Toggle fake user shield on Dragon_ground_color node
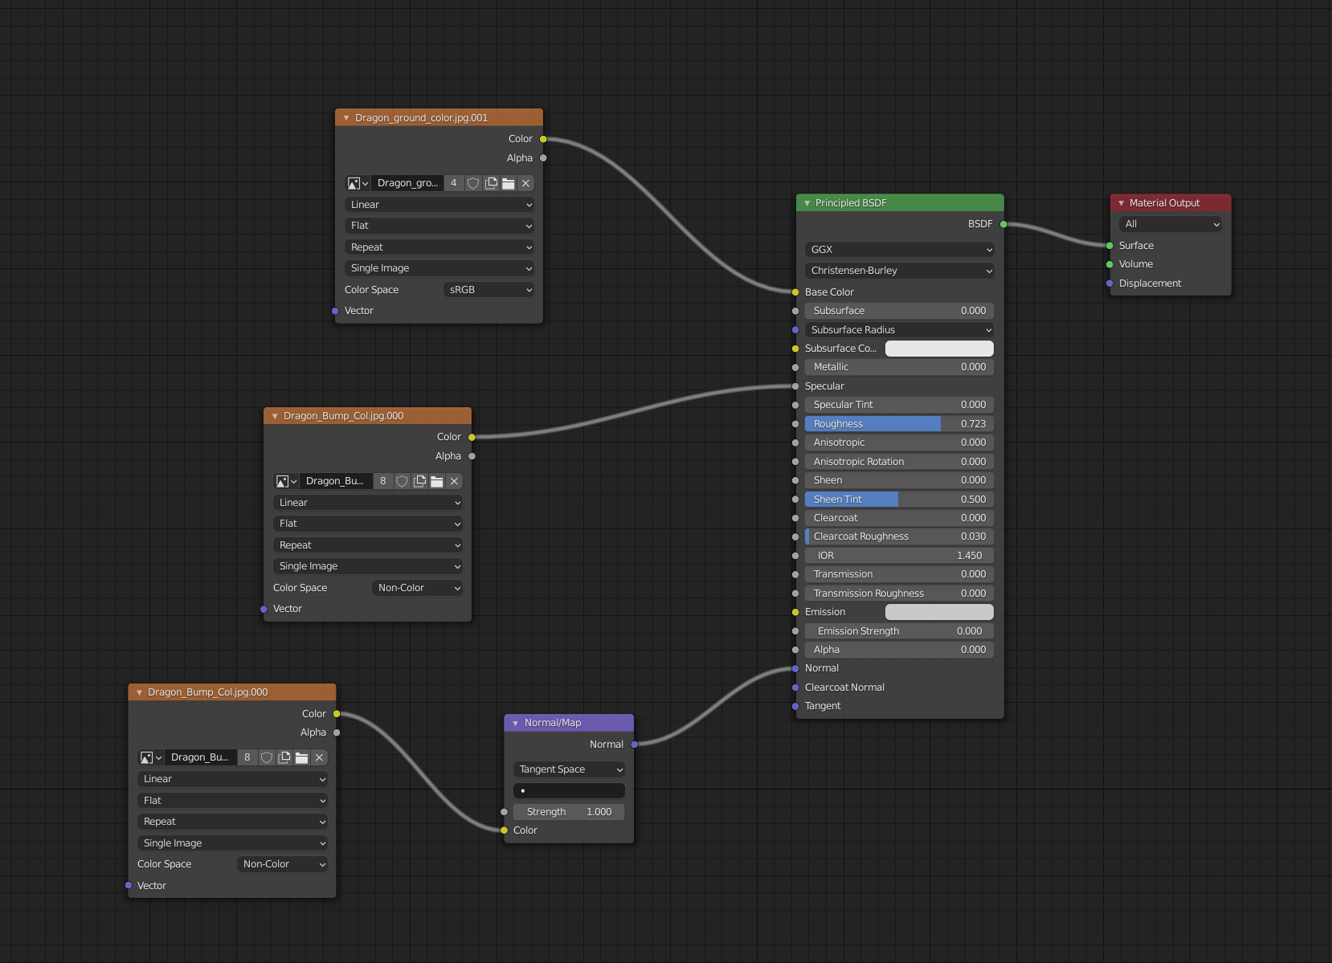This screenshot has width=1332, height=963. (x=473, y=183)
